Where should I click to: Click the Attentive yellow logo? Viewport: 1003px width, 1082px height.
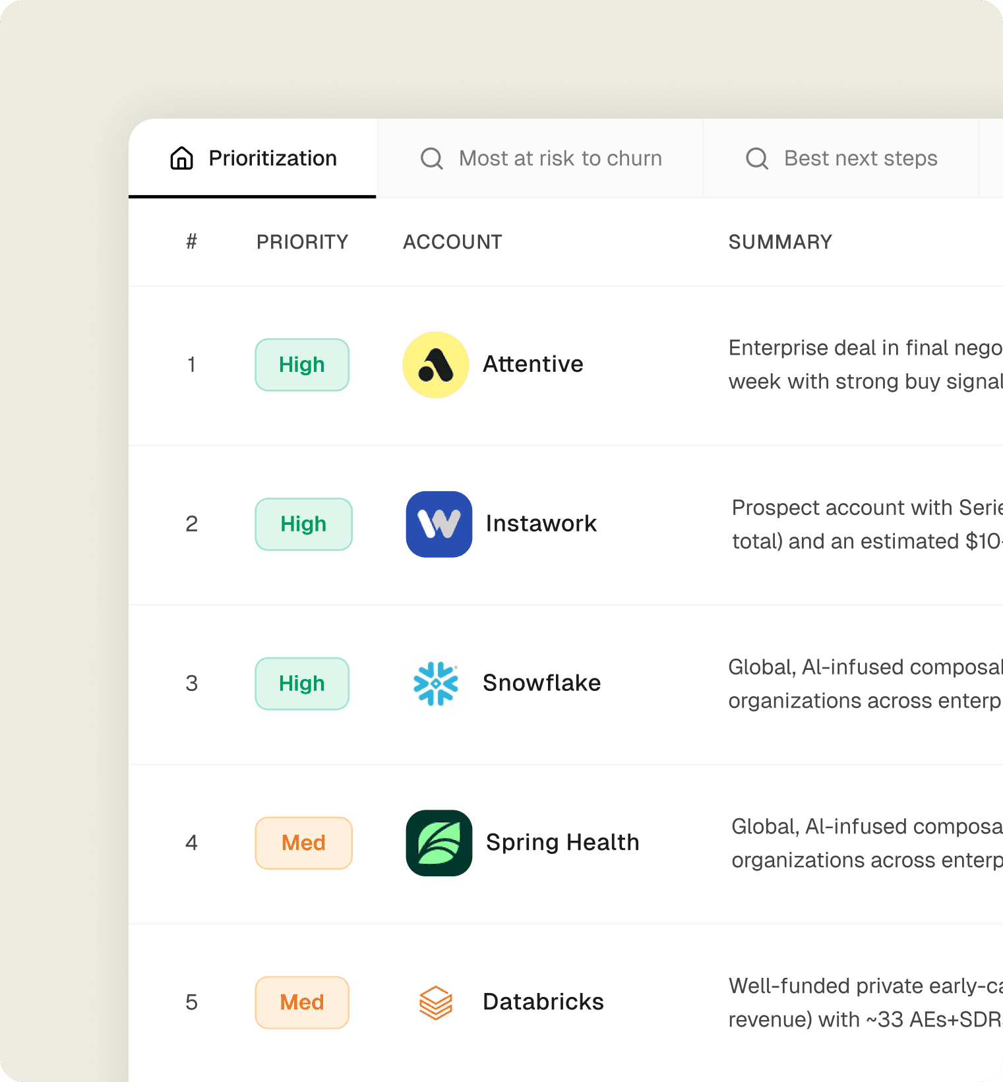click(436, 365)
